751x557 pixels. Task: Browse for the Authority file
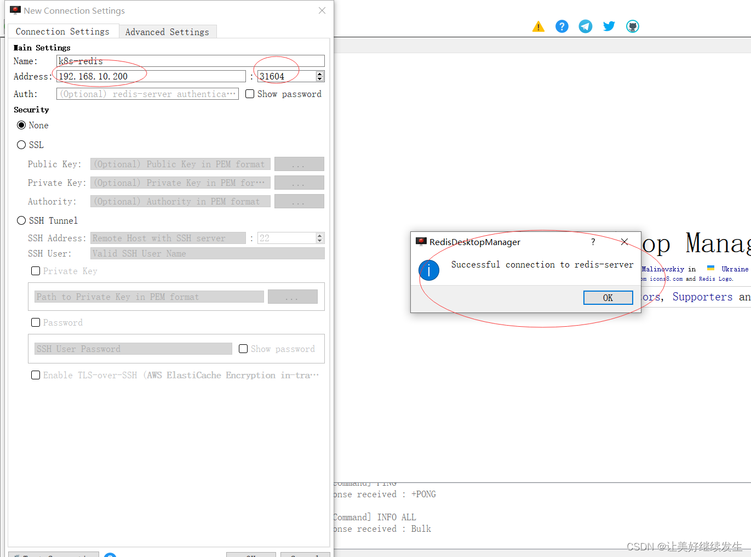coord(299,201)
